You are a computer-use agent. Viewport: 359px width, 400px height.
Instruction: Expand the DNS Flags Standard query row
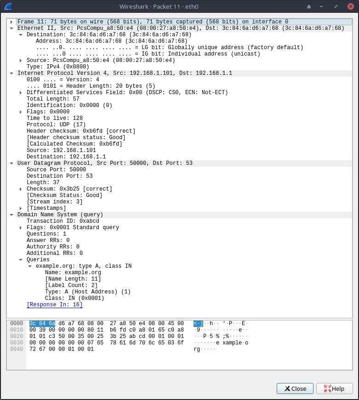click(21, 227)
